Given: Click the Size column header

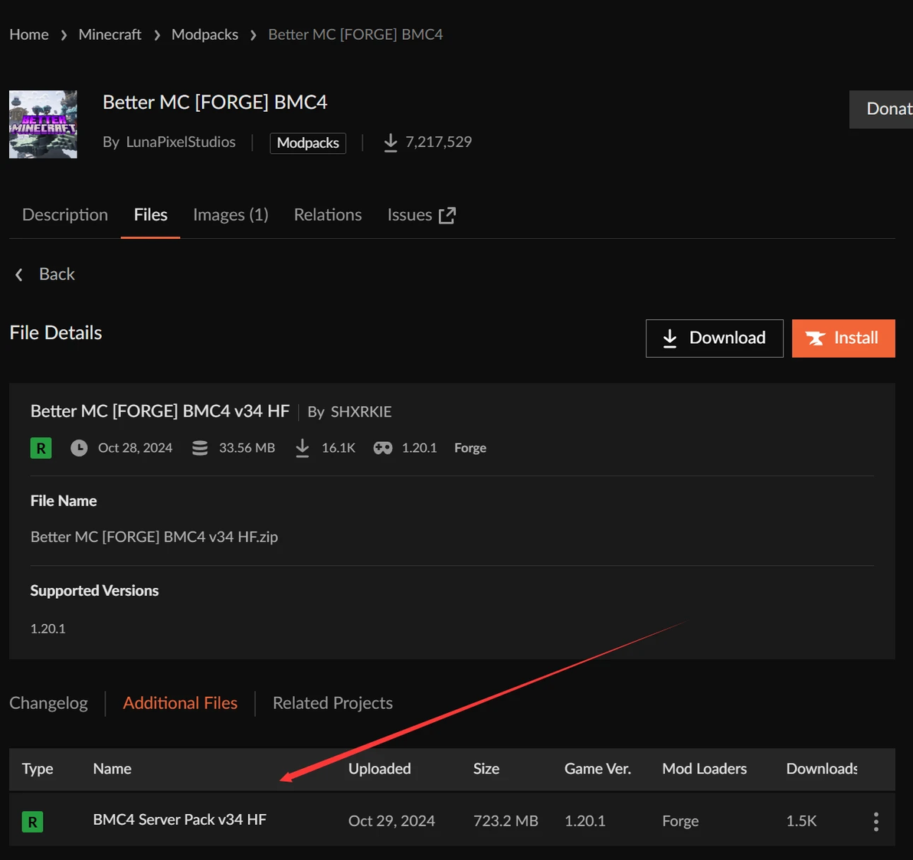Looking at the screenshot, I should pos(486,769).
